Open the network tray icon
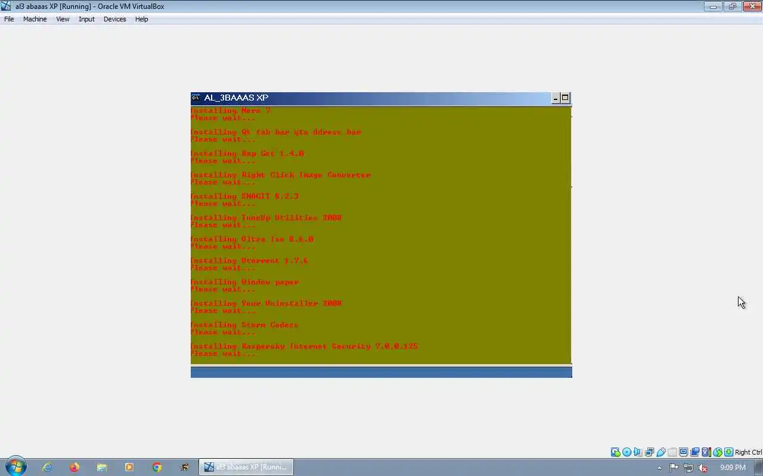The height and width of the screenshot is (476, 763). (x=688, y=468)
